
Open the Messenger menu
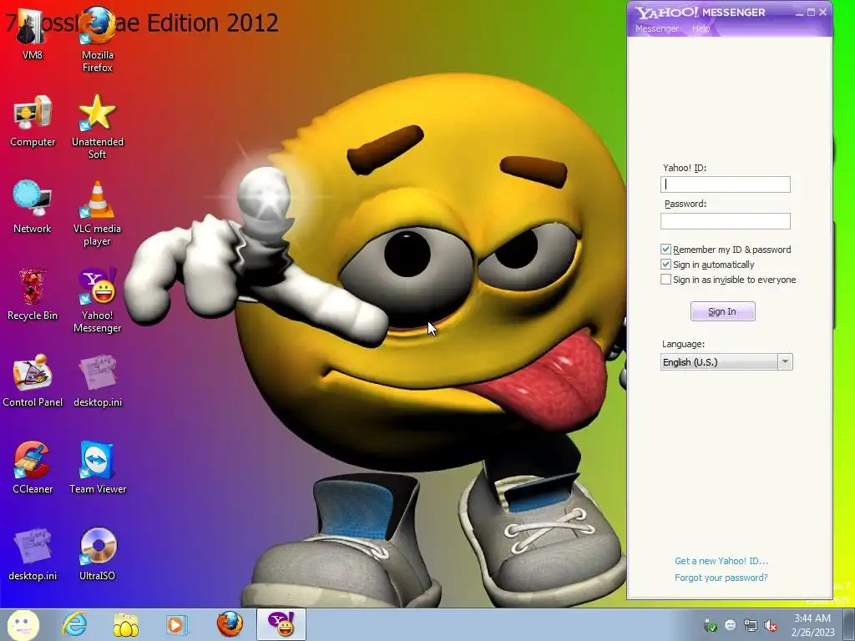657,28
